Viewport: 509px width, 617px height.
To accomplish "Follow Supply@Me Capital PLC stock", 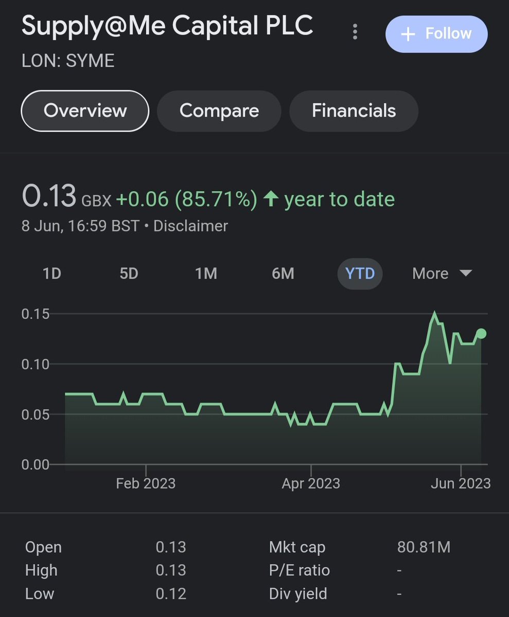I will (x=436, y=34).
